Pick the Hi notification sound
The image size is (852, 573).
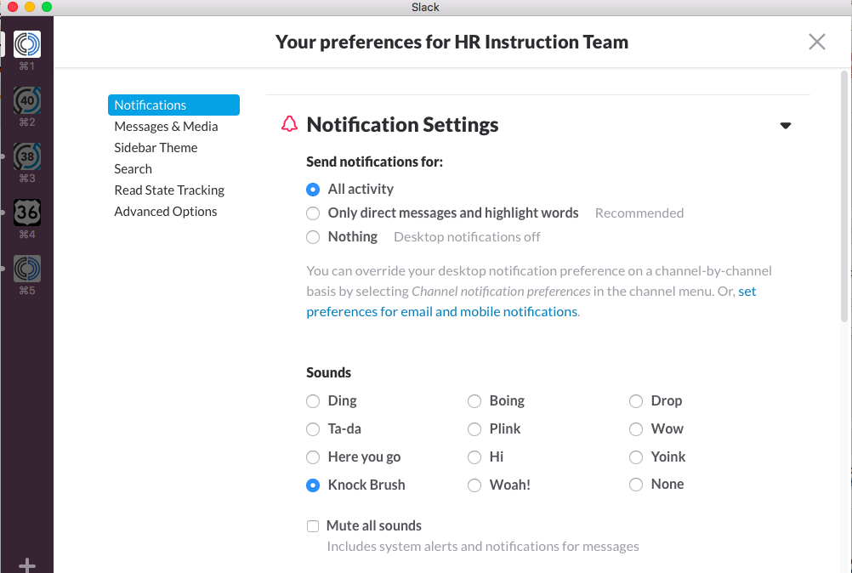(x=474, y=457)
